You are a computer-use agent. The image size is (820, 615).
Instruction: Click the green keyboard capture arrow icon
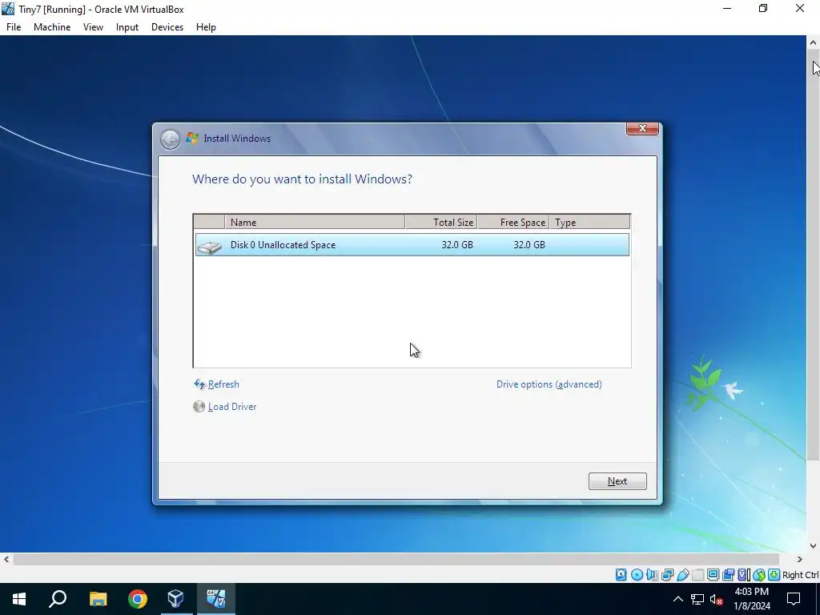tap(774, 575)
